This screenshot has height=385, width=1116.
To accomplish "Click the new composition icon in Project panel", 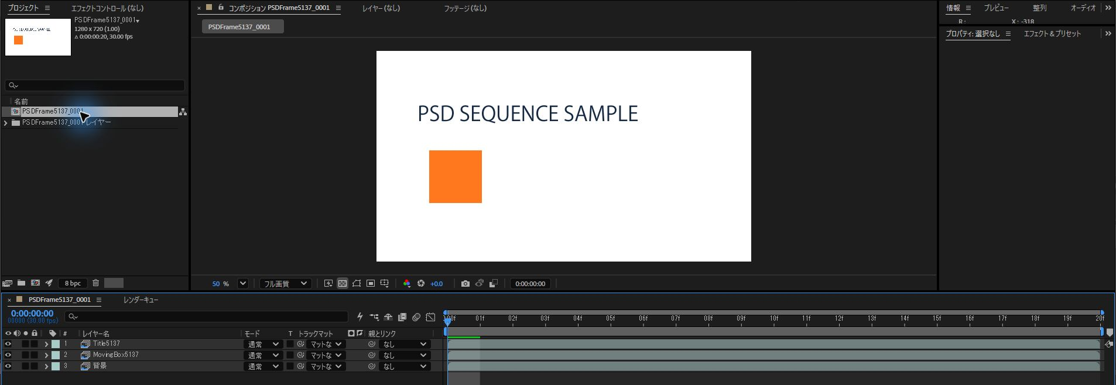I will (35, 283).
